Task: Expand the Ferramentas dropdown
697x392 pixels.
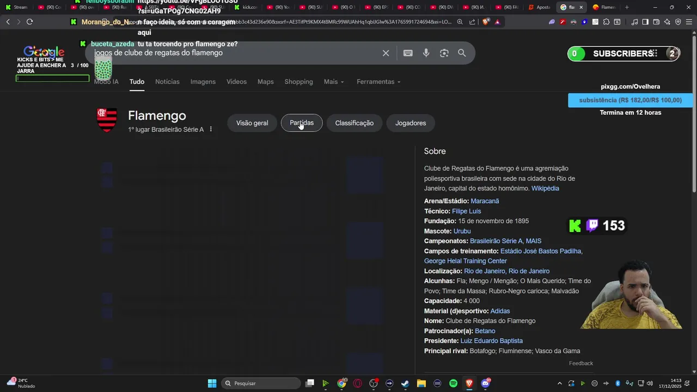Action: [x=378, y=82]
